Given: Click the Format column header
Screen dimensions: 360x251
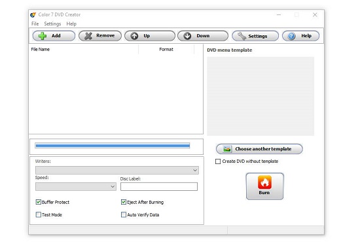Looking at the screenshot, I should [x=166, y=49].
